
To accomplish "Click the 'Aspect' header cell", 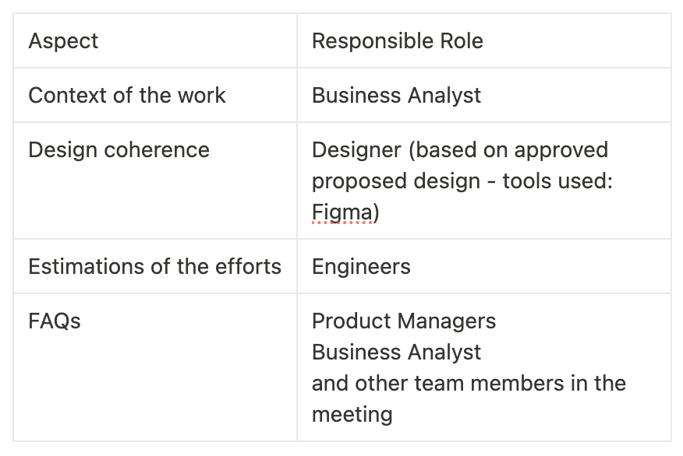I will (155, 41).
